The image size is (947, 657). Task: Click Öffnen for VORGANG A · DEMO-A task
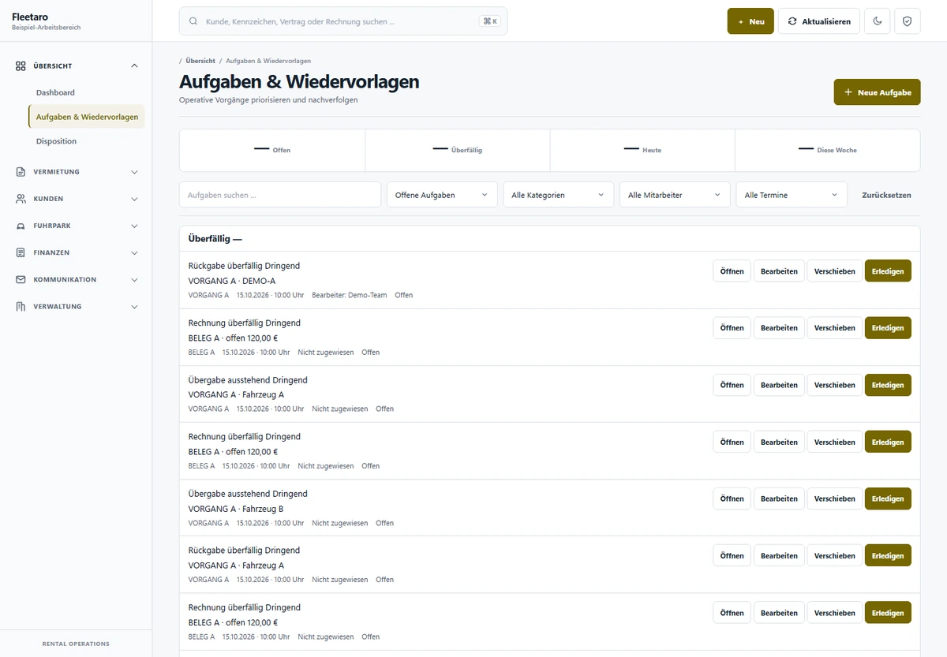(732, 271)
